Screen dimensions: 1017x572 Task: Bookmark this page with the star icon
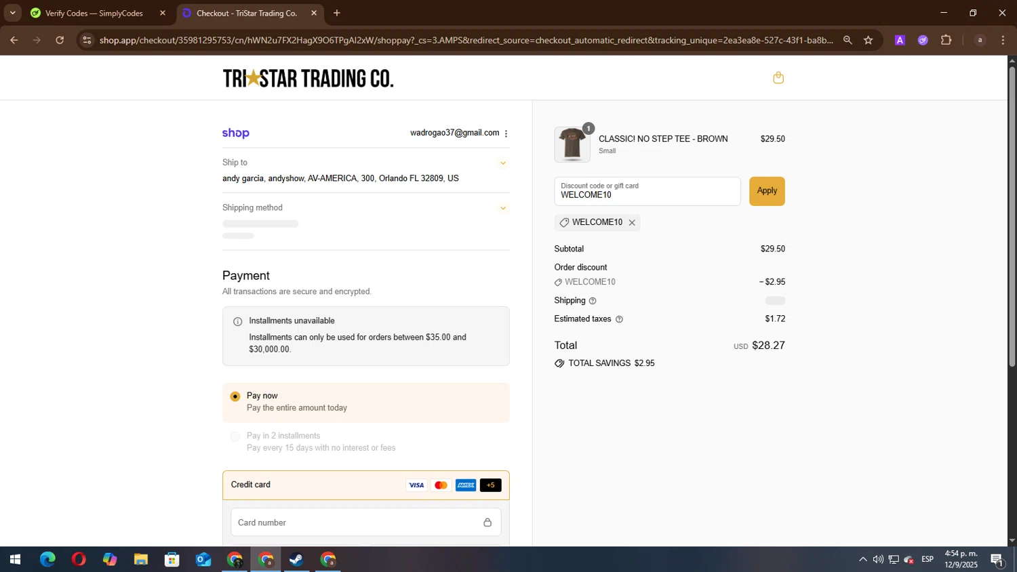point(868,41)
